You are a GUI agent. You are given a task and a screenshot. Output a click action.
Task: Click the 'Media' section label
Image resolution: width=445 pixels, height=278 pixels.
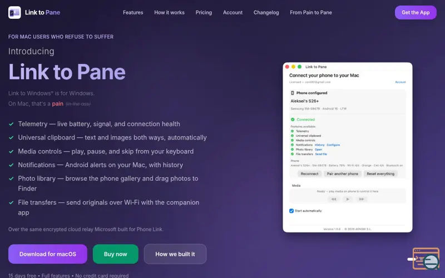pyautogui.click(x=296, y=186)
